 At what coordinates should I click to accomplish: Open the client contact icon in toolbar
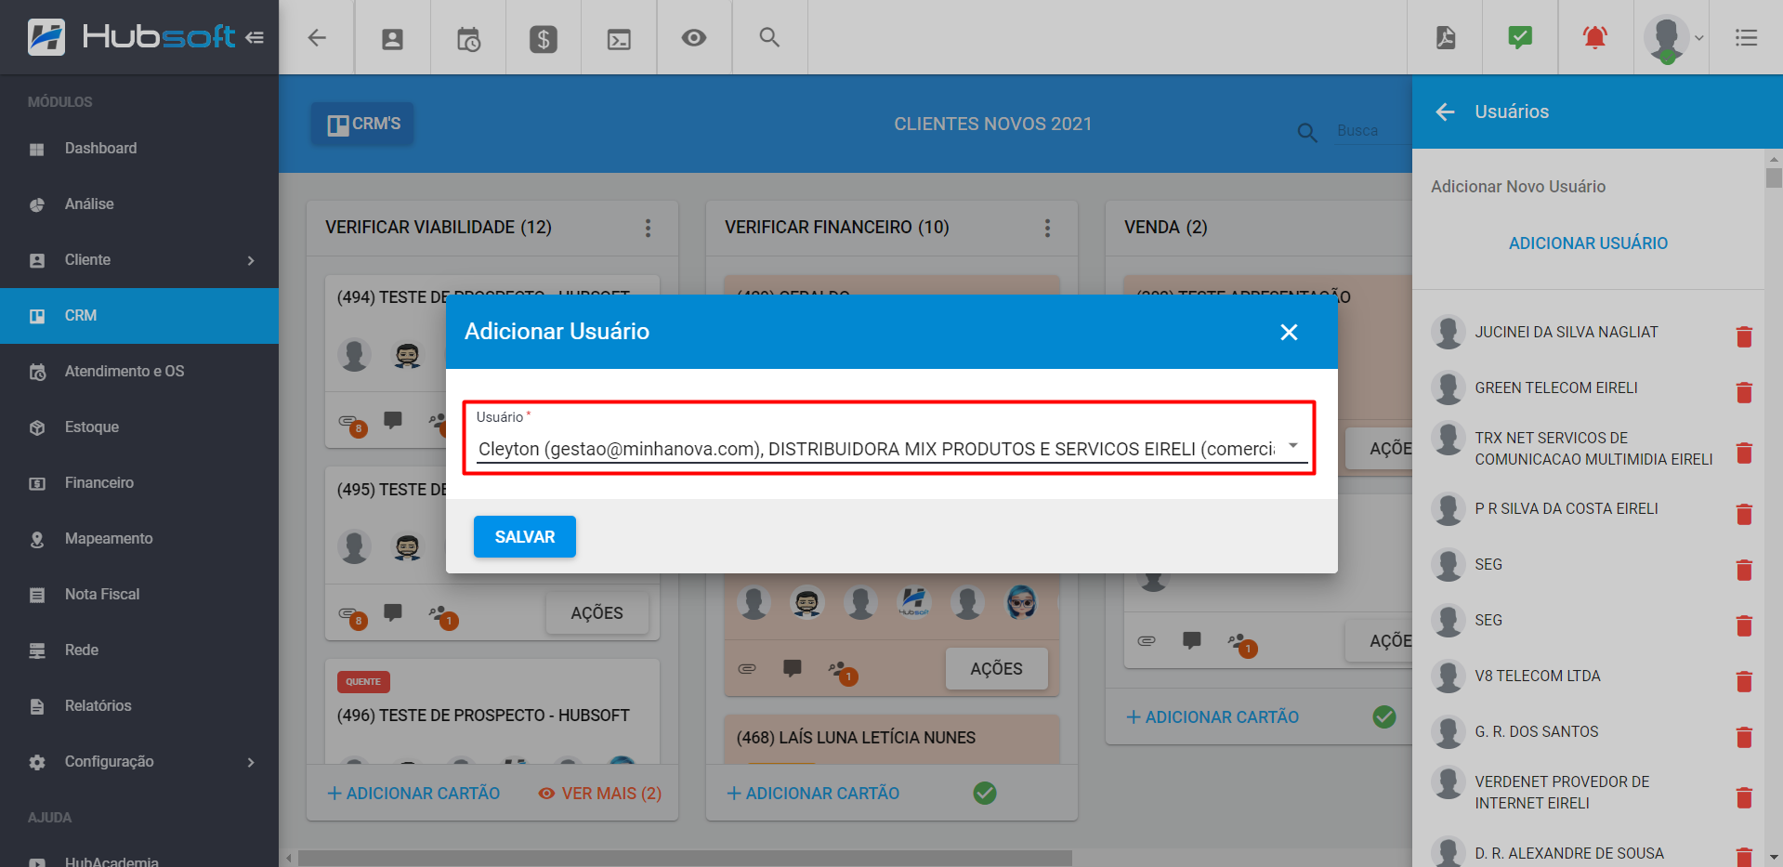(x=392, y=38)
